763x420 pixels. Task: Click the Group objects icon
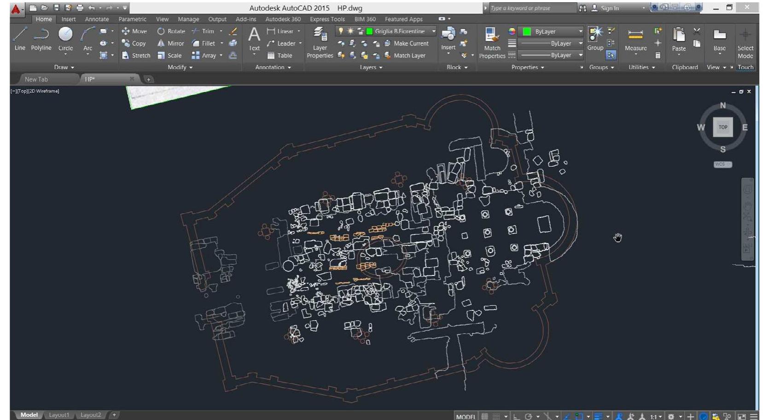pos(595,39)
